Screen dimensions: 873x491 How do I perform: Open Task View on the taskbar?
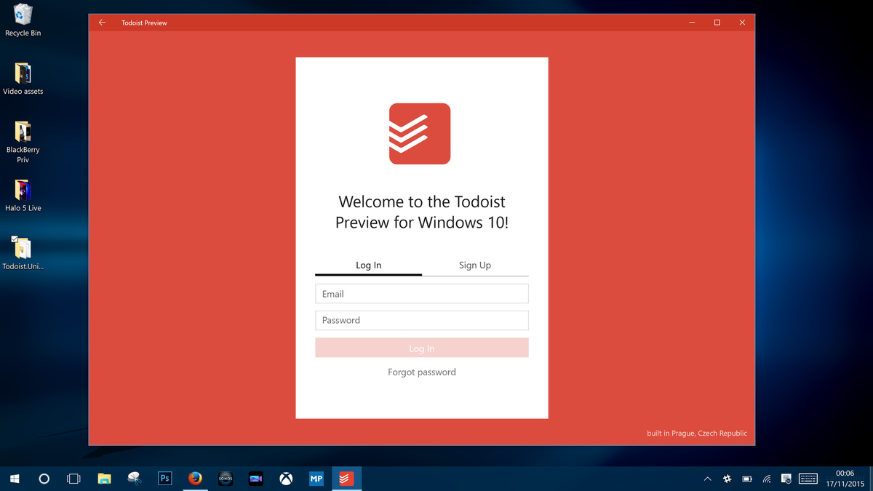pyautogui.click(x=73, y=479)
